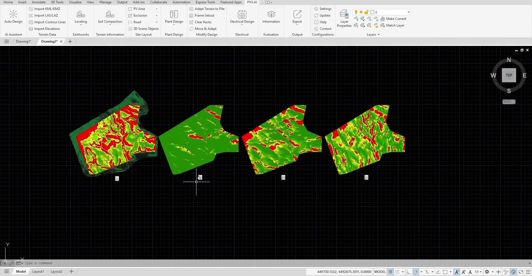Toggle the grid display in status bar

[x=390, y=272]
